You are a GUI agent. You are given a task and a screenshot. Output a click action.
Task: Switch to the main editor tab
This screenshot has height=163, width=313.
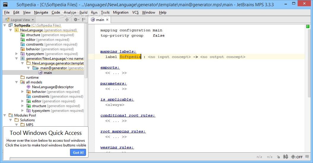coord(100,20)
